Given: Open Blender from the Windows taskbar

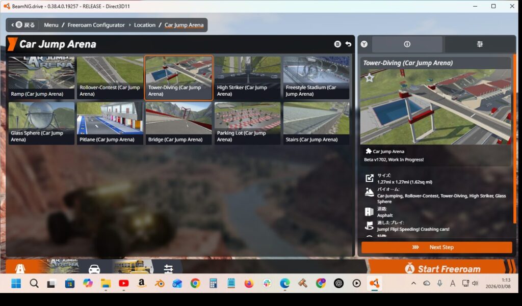Looking at the screenshot, I should [x=160, y=284].
